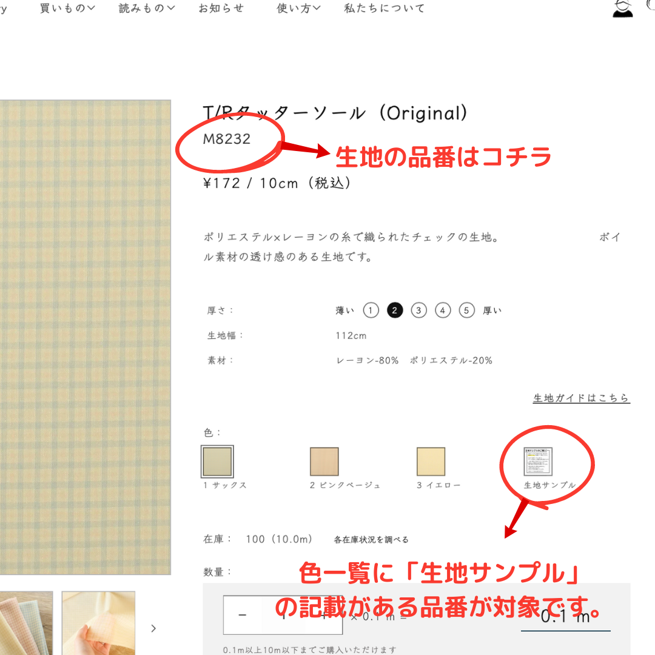Open the account profile icon

(622, 8)
